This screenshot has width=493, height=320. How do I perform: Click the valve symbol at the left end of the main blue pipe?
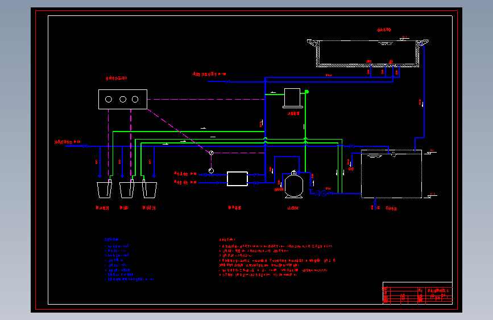pyautogui.click(x=85, y=146)
